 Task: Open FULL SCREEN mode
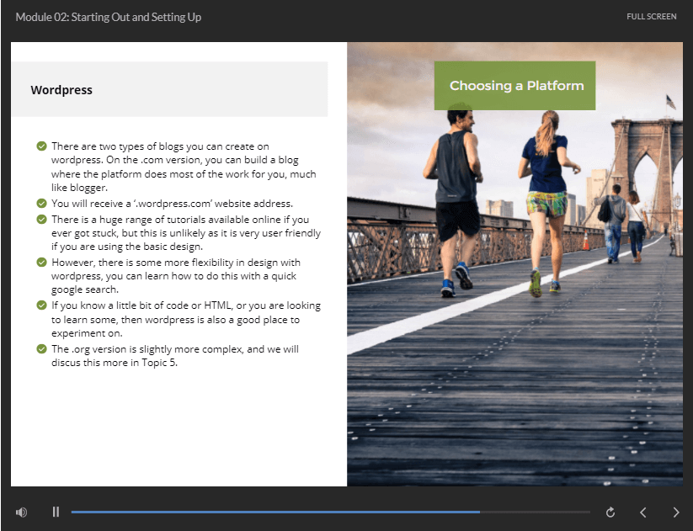pos(651,16)
